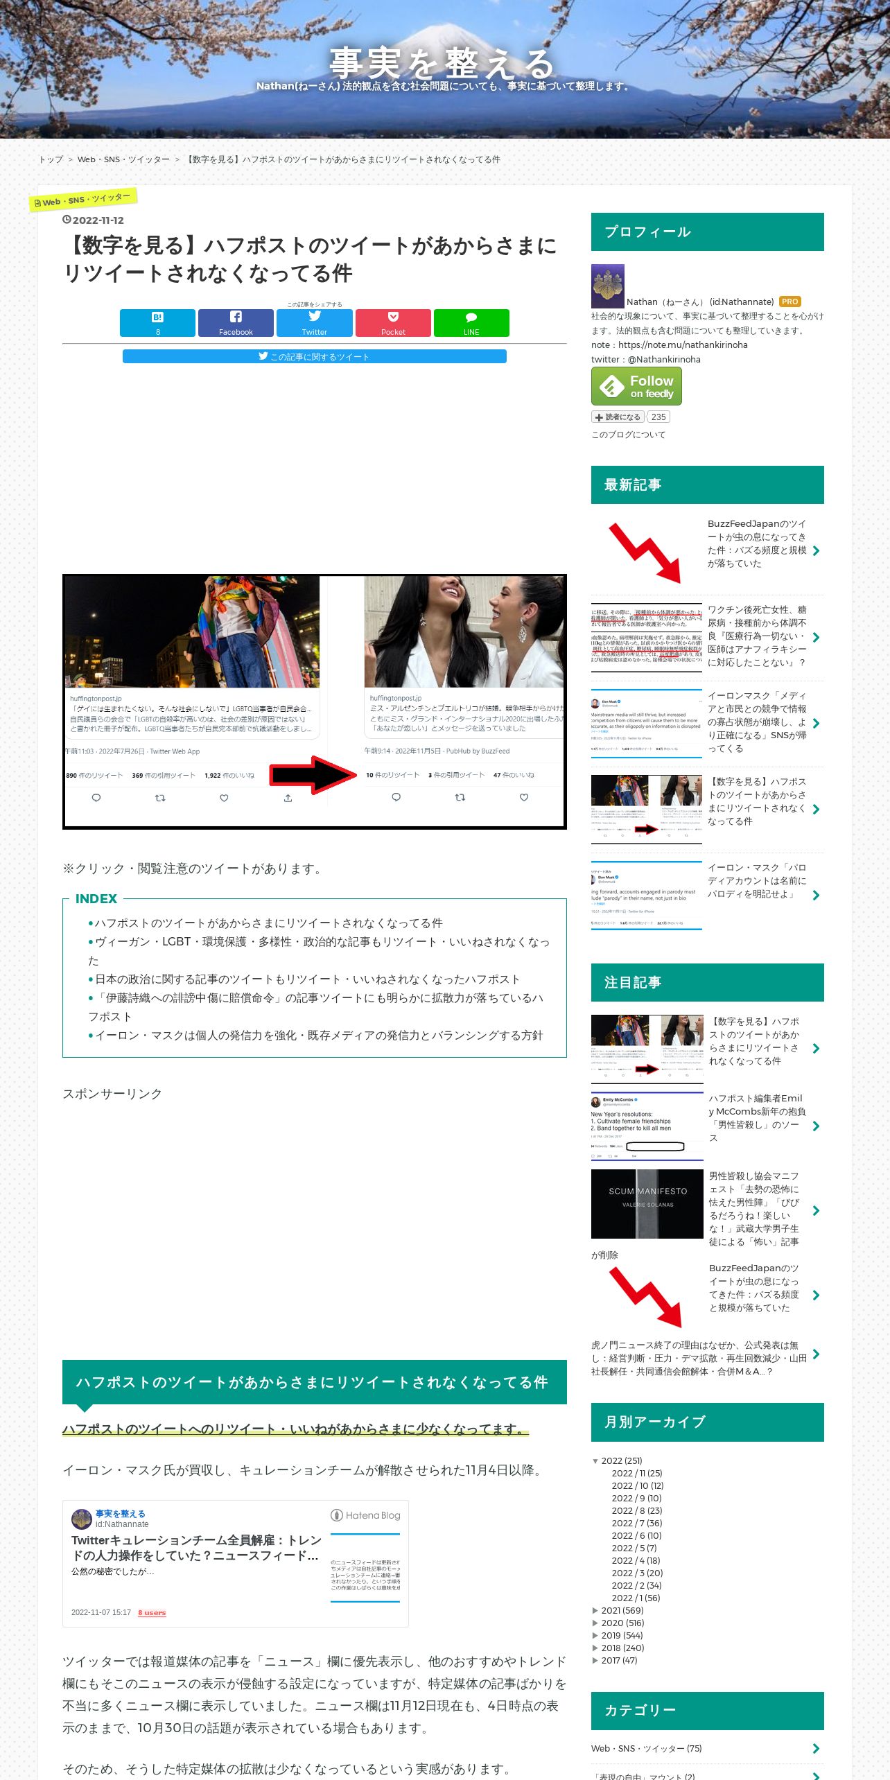
Task: Jump to INDEX entry イーロン・マスクは個人の発信力
Action: 319,1036
